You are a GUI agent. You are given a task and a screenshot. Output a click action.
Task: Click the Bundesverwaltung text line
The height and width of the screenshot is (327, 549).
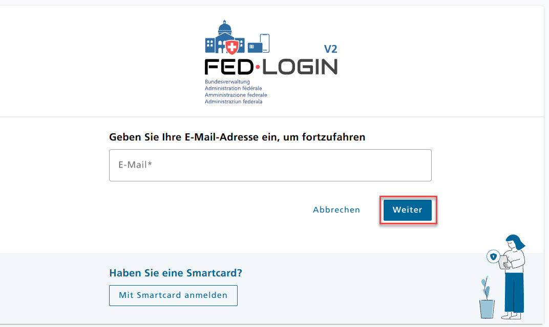click(x=227, y=82)
